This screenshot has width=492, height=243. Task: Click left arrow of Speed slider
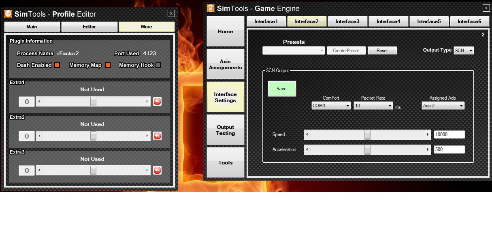click(307, 135)
